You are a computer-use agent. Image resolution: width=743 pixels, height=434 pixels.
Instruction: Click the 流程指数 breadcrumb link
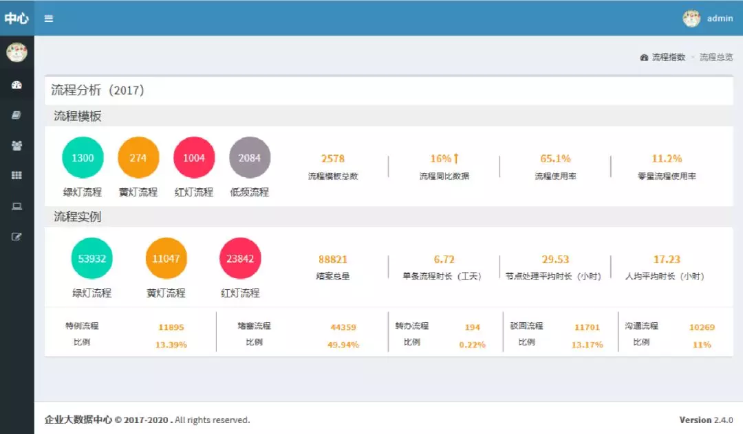click(667, 58)
